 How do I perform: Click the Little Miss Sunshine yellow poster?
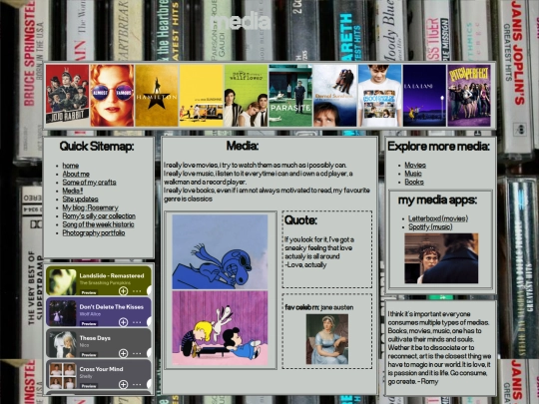(x=202, y=95)
